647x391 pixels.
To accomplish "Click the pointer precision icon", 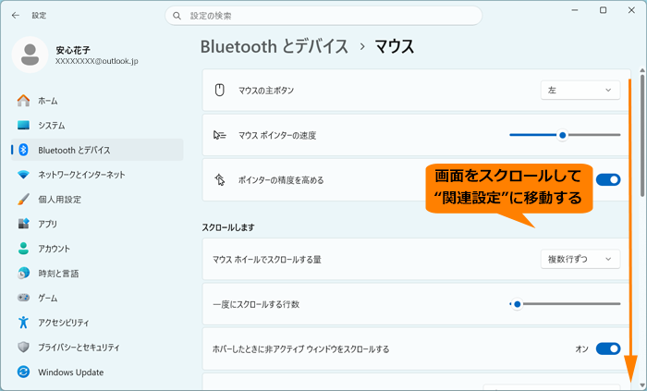I will (x=220, y=180).
